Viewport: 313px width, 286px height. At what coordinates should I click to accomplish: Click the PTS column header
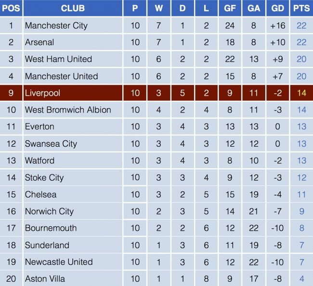pyautogui.click(x=301, y=8)
